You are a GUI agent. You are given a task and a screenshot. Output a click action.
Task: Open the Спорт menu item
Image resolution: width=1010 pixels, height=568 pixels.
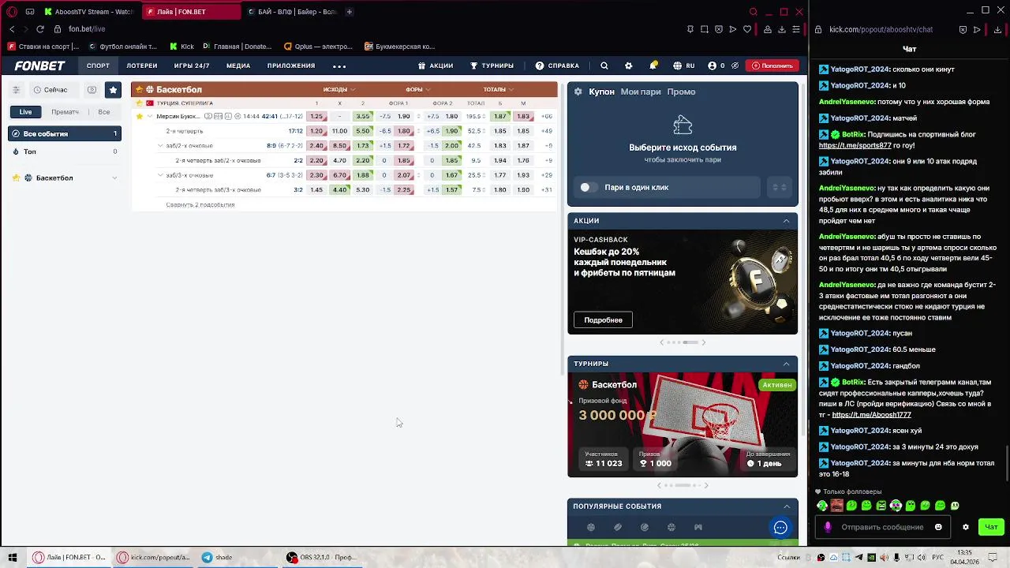coord(98,65)
